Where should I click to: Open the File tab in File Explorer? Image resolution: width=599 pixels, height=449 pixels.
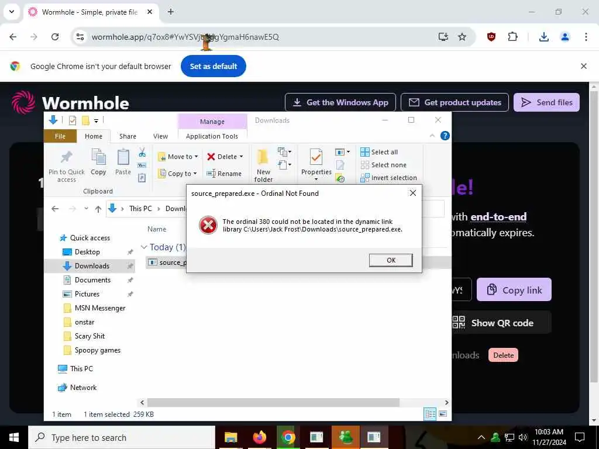pyautogui.click(x=60, y=136)
